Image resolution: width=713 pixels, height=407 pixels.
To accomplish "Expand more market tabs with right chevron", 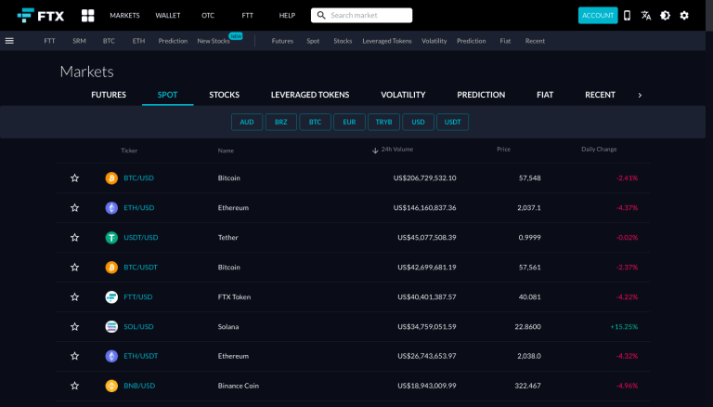I will coord(640,95).
